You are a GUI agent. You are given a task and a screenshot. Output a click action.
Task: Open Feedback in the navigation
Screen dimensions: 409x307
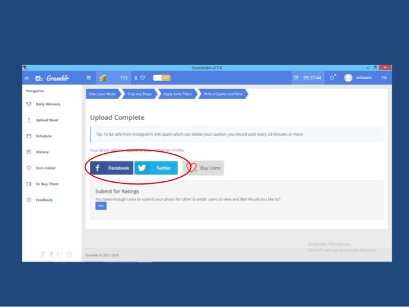click(44, 200)
